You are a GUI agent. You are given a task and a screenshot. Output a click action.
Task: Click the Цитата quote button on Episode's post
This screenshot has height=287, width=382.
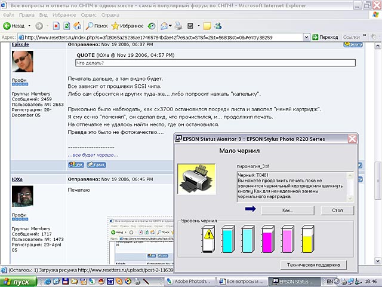tap(353, 44)
